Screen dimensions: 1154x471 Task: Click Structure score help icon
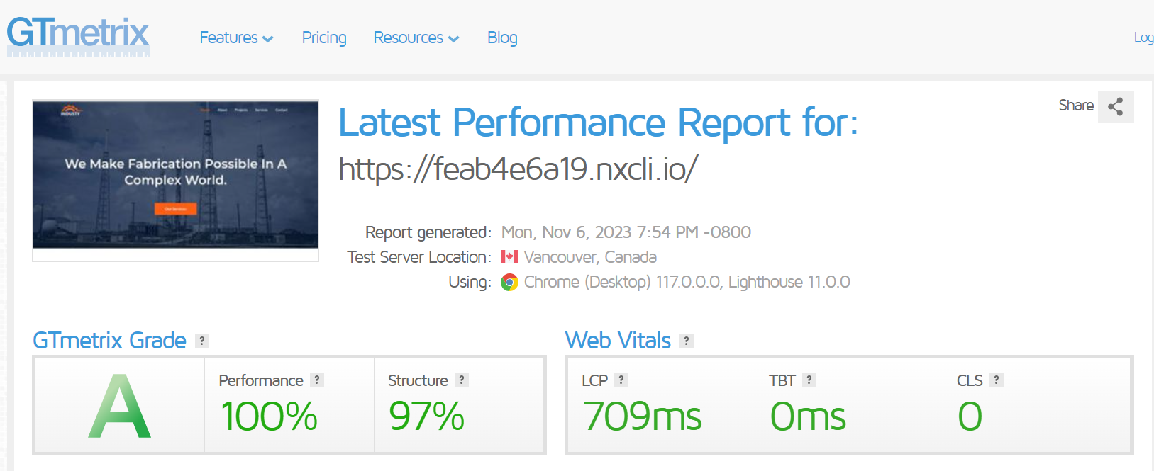coord(461,380)
